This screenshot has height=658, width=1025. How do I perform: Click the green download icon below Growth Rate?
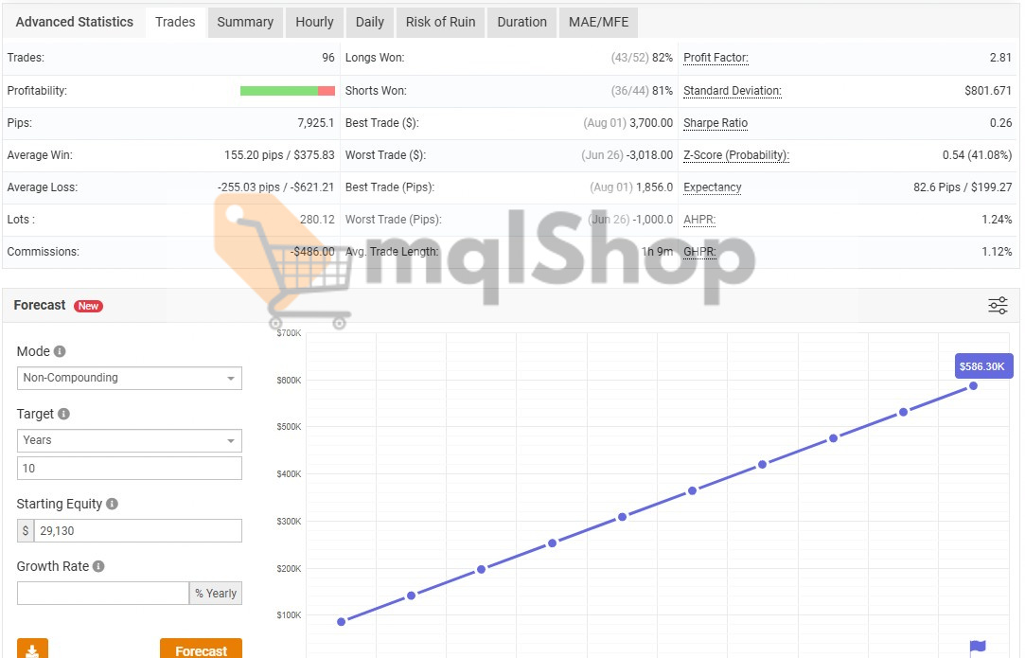click(x=32, y=649)
